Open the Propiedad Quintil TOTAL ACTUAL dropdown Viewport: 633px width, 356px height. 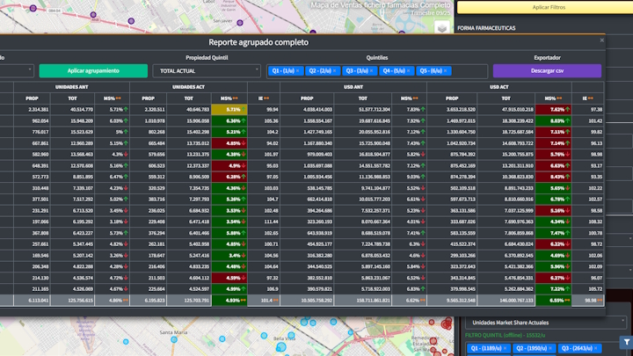[206, 70]
